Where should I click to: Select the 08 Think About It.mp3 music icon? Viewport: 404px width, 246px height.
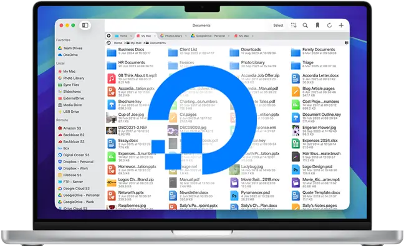pos(112,78)
